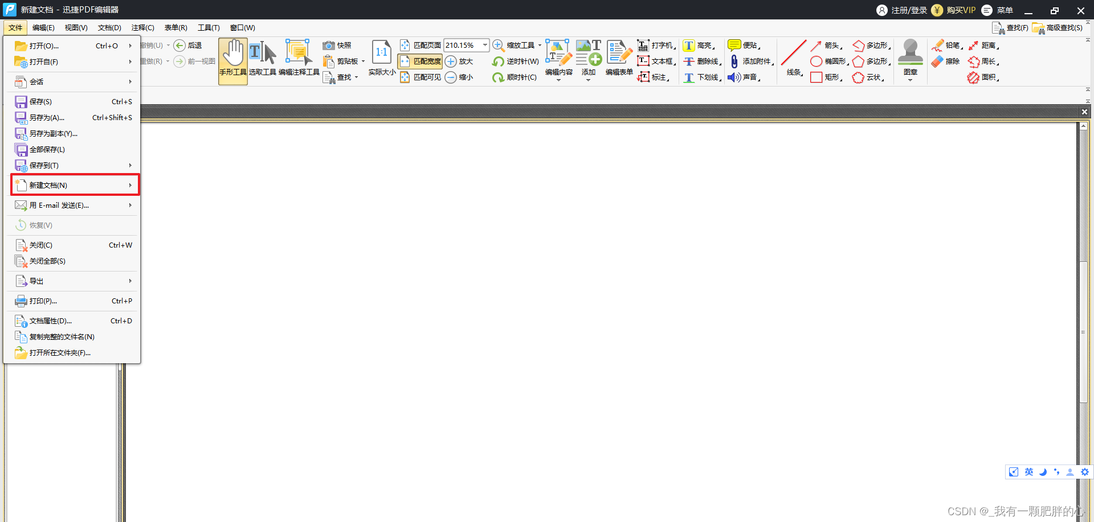
Task: Select the 手形工具 hand tool
Action: click(232, 60)
